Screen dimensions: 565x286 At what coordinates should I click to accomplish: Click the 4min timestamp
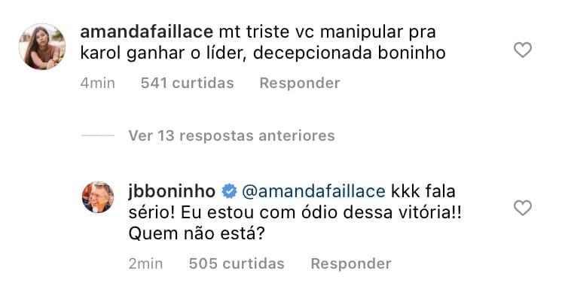tap(98, 83)
